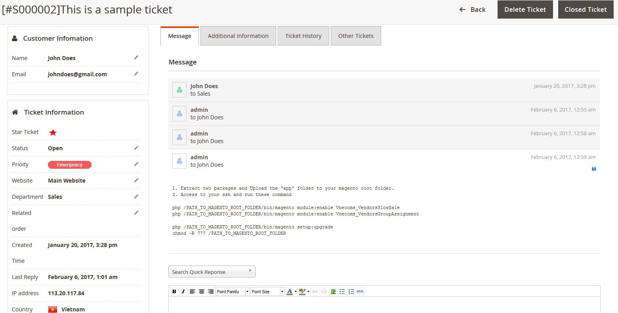This screenshot has height=313, width=618.
Task: Click the IP address 113.20.117.84
Action: click(x=66, y=293)
